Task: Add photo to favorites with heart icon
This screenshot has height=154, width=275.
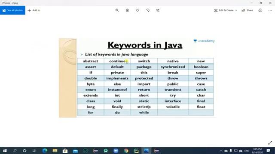Action: click(x=137, y=10)
